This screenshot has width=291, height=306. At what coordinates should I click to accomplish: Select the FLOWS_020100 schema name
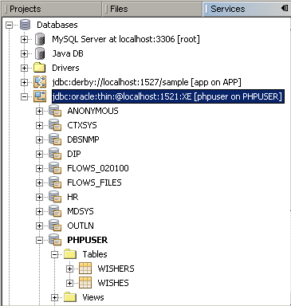[x=98, y=168]
